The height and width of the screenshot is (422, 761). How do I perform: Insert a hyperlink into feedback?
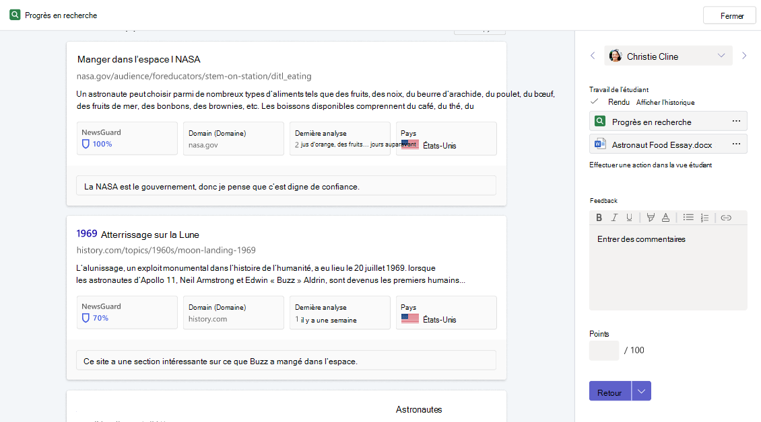point(726,218)
